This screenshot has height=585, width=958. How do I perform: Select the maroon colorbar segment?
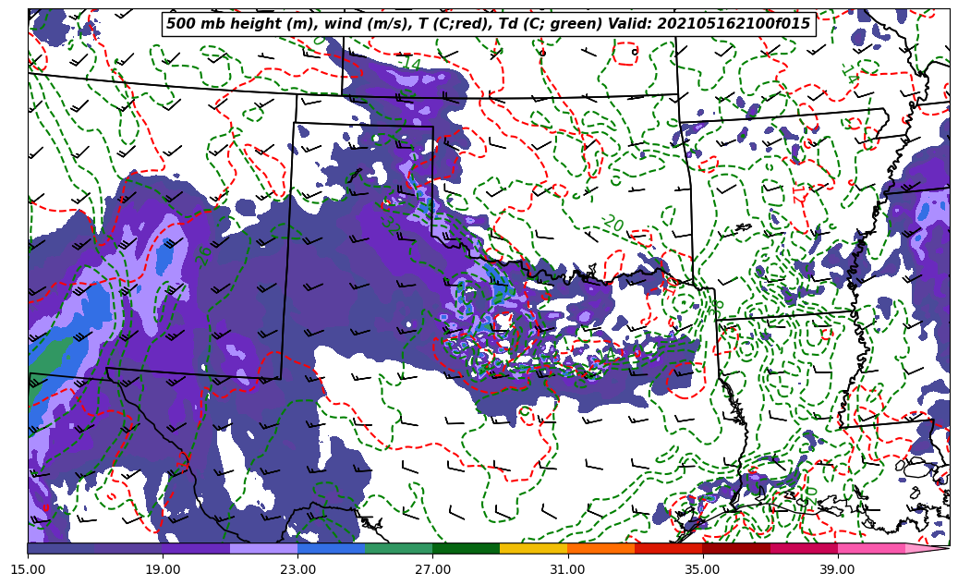coord(735,548)
